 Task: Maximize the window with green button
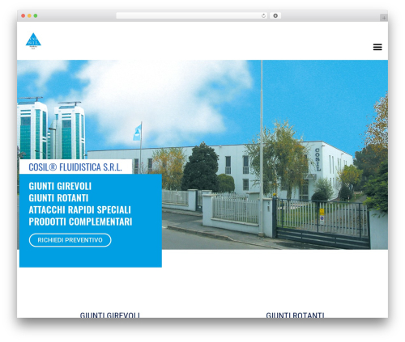[x=36, y=15]
